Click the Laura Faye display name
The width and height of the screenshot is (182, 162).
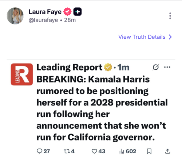[45, 12]
